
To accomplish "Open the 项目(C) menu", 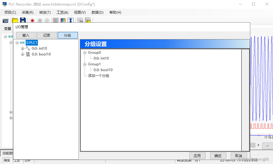I will (x=10, y=12).
